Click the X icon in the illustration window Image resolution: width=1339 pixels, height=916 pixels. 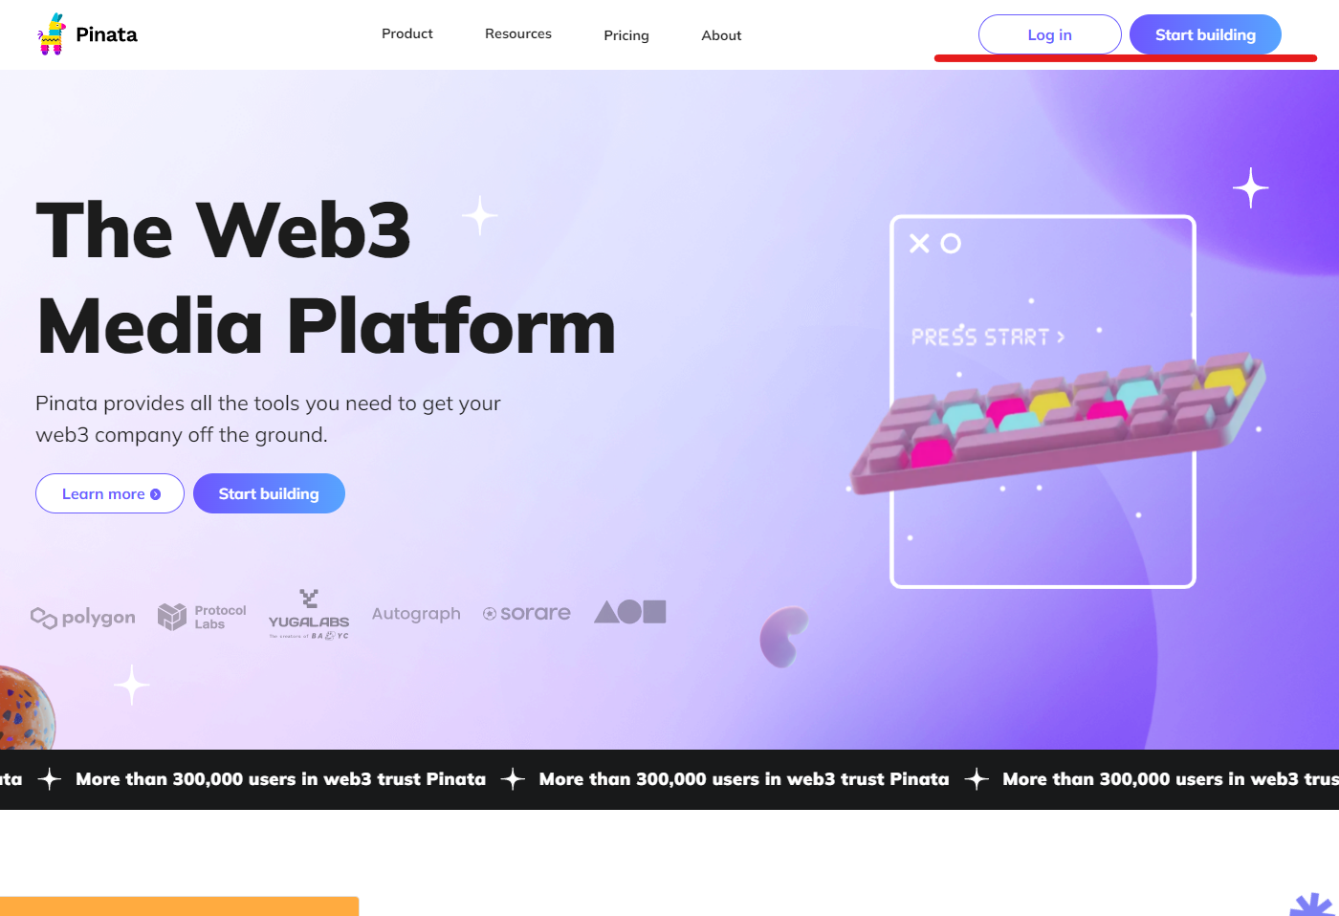(x=919, y=244)
